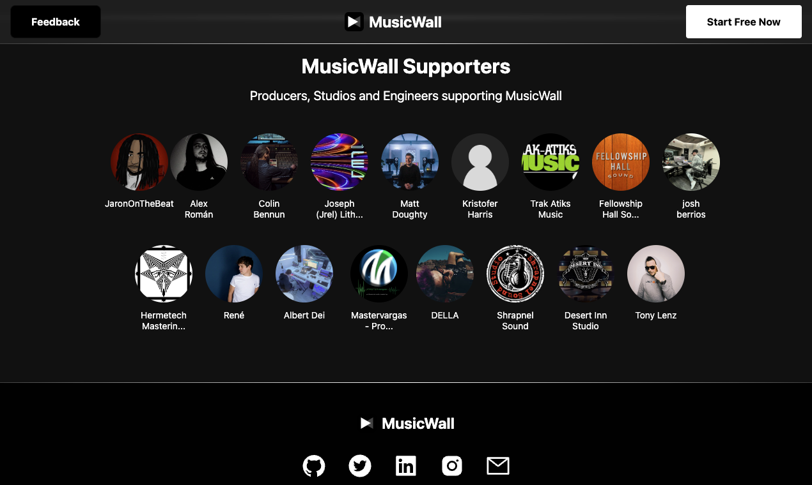
Task: Open JaronOnTheBeat's avatar
Action: (139, 162)
